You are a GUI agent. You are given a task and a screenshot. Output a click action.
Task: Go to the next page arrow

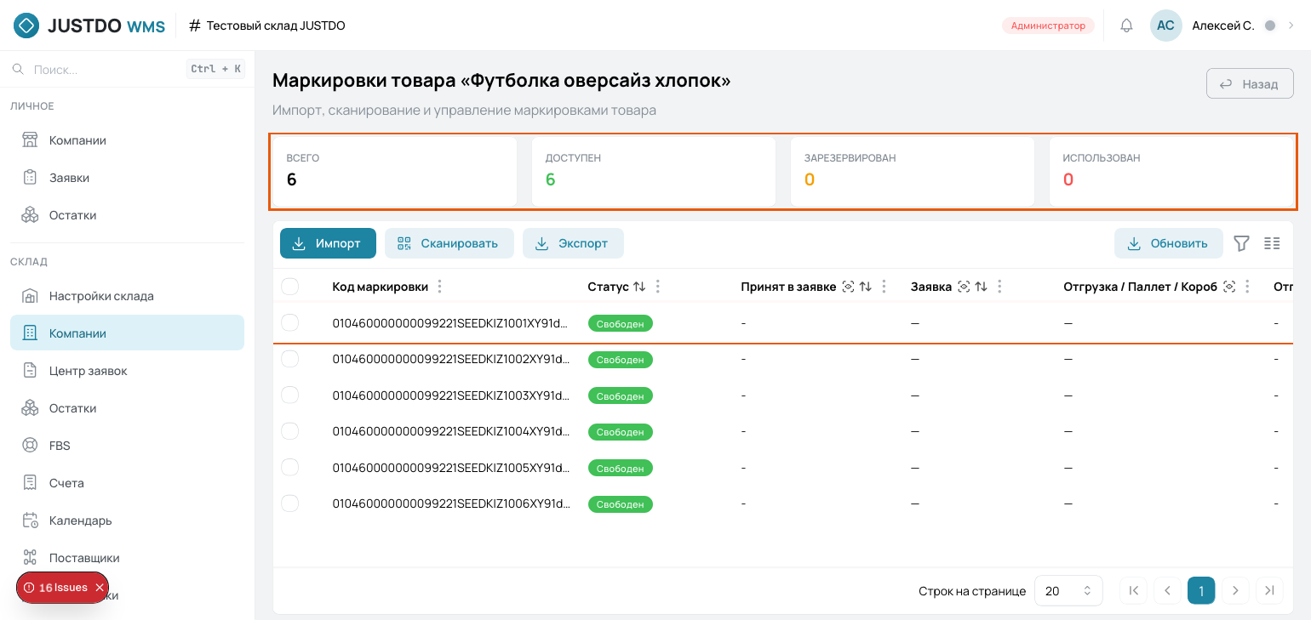(x=1235, y=591)
